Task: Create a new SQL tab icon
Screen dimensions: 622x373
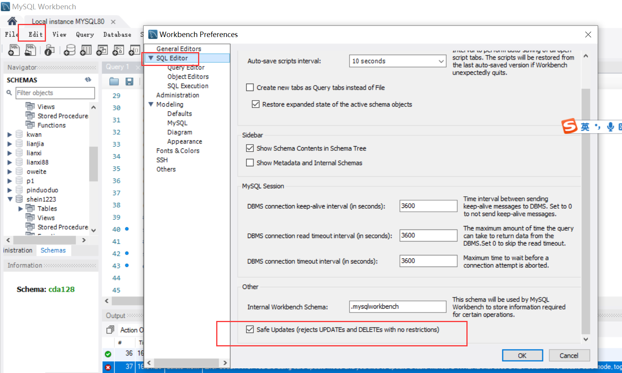Action: [14, 50]
